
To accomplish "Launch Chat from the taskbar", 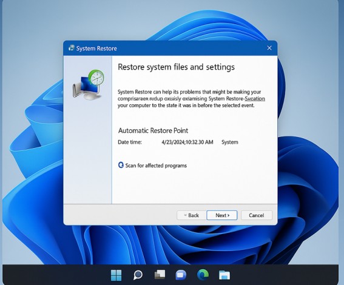I will [181, 275].
